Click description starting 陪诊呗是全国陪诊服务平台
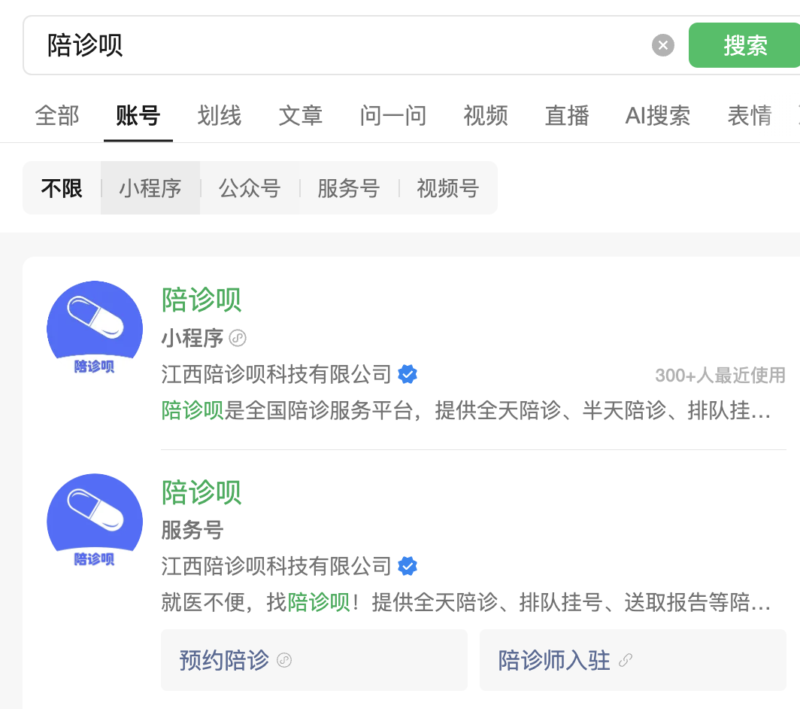800x709 pixels. (466, 410)
